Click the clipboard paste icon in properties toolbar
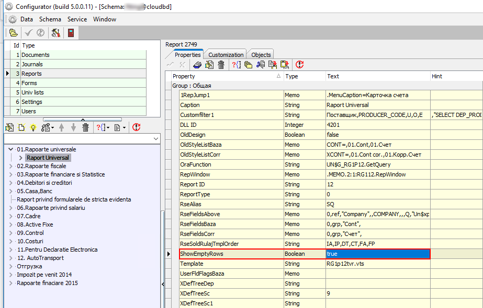 pos(284,65)
